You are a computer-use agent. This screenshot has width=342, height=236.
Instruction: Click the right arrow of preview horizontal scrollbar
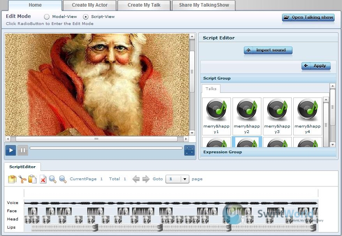coord(186,139)
